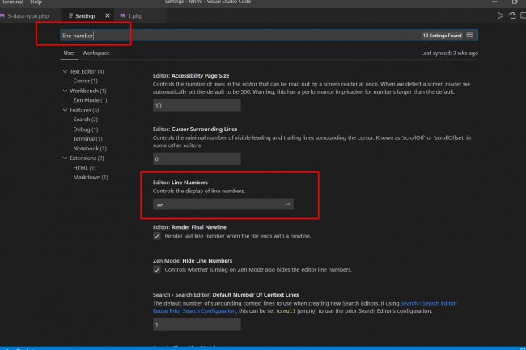Collapse the Workbench tree section
The width and height of the screenshot is (526, 350).
pyautogui.click(x=65, y=91)
